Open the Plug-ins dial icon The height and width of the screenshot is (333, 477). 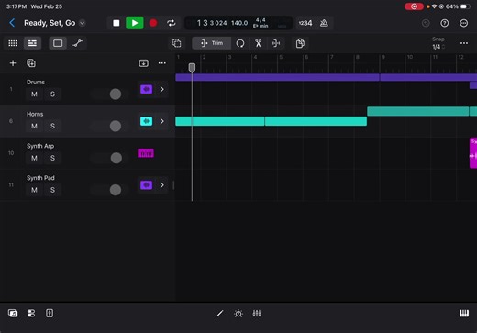pos(238,314)
